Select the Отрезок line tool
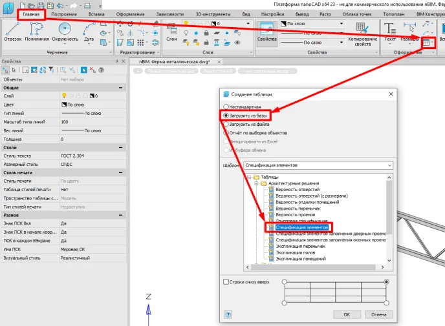445x326 pixels. coord(12,30)
